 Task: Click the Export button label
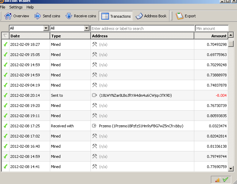point(190,16)
